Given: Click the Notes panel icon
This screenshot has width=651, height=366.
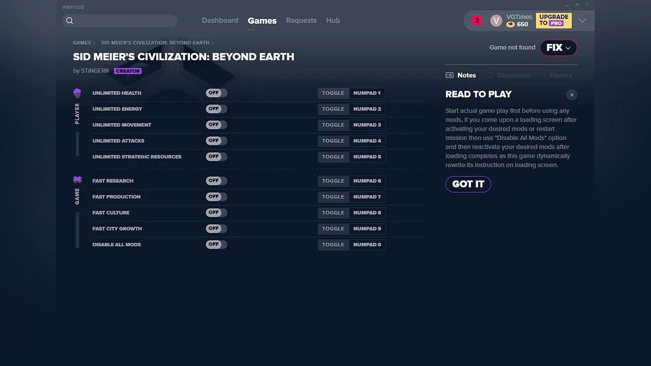Looking at the screenshot, I should click(x=449, y=75).
